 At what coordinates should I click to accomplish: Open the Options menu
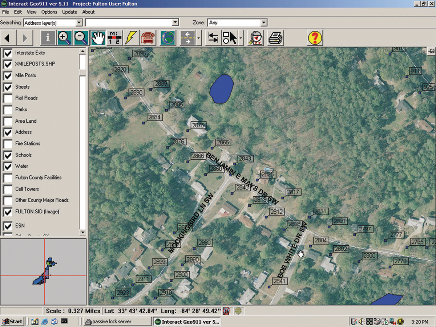[x=49, y=12]
